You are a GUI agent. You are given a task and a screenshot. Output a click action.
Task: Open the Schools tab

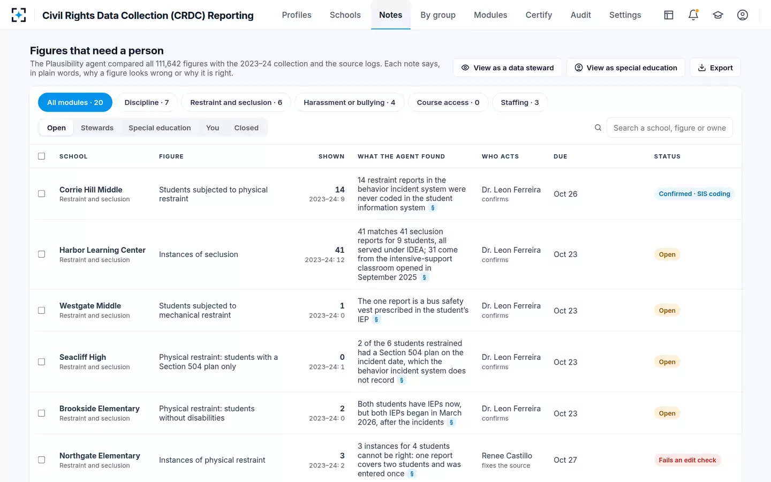point(345,15)
